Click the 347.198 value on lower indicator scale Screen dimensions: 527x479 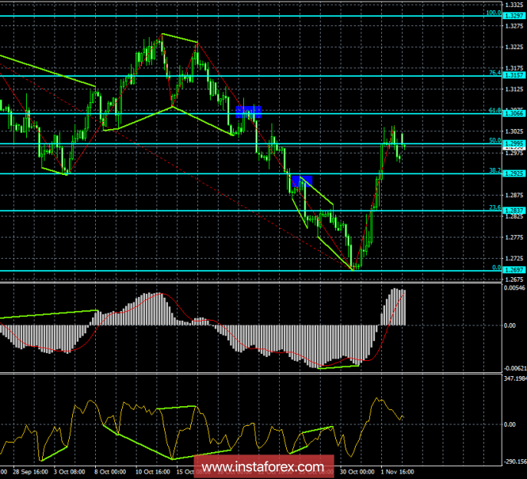pos(513,380)
